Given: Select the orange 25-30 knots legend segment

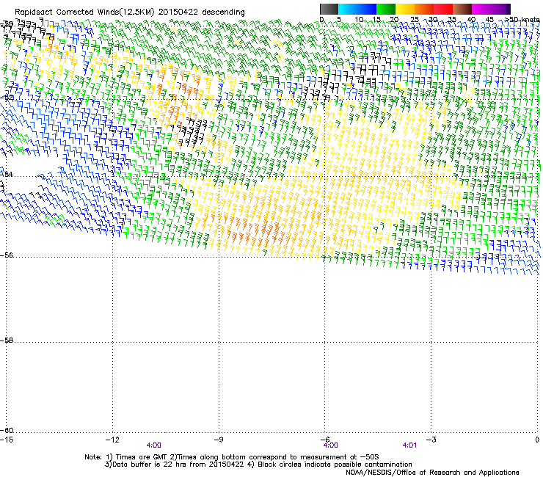Looking at the screenshot, I should click(424, 9).
